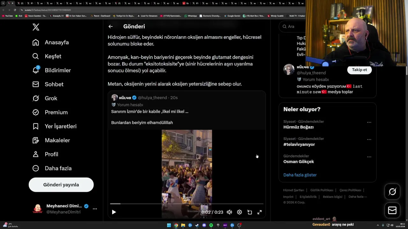The image size is (408, 229).
Task: Click the browser back arrow
Action: pyautogui.click(x=4, y=10)
